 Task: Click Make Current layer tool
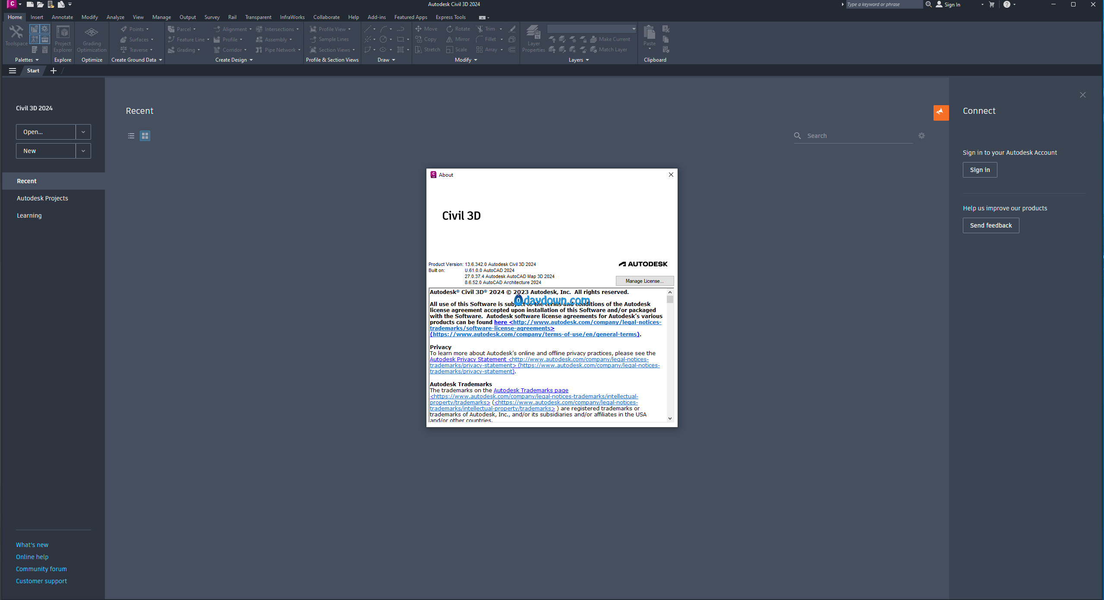(x=610, y=39)
